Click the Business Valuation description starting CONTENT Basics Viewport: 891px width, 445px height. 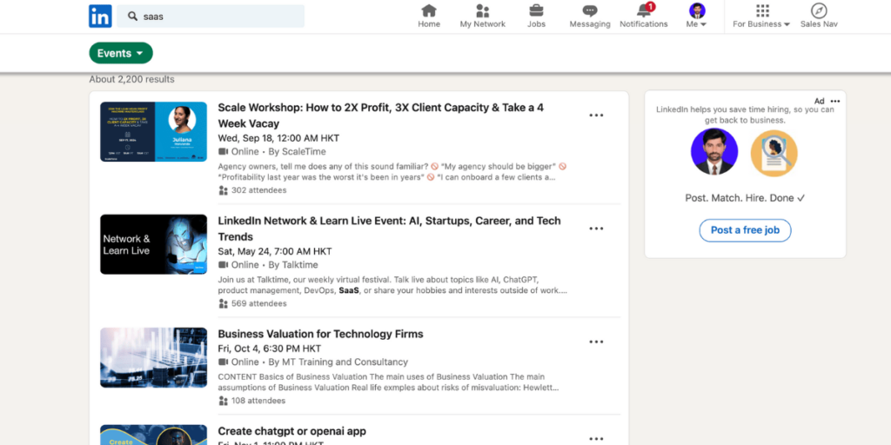[x=389, y=382]
